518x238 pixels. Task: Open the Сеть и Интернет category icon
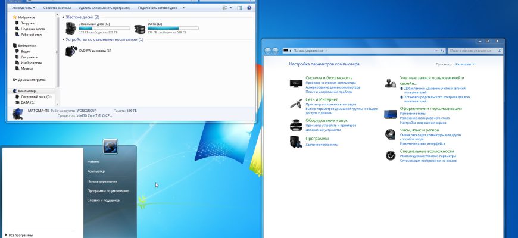click(x=296, y=104)
